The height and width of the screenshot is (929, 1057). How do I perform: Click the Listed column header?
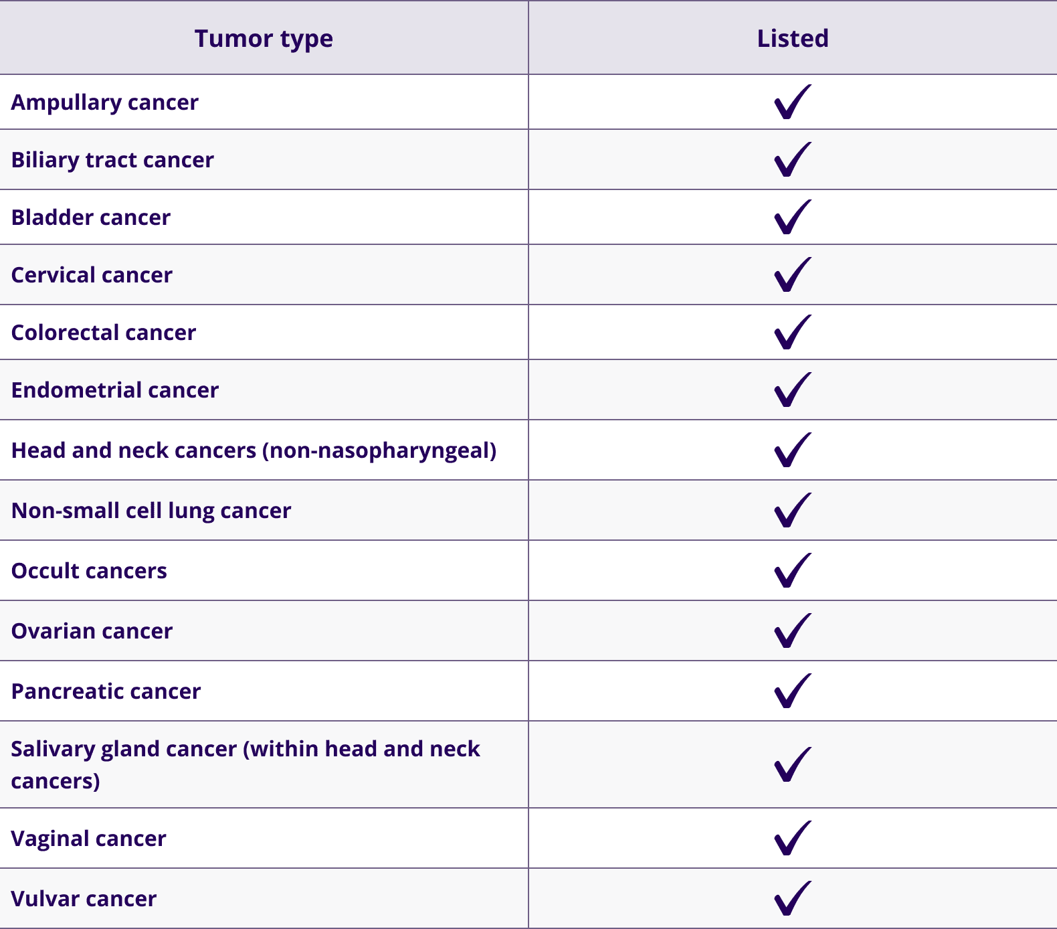tap(793, 39)
